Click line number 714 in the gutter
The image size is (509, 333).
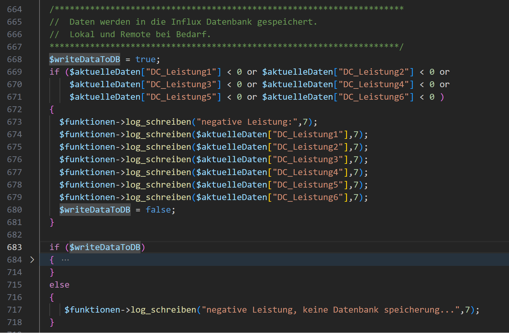pyautogui.click(x=14, y=272)
